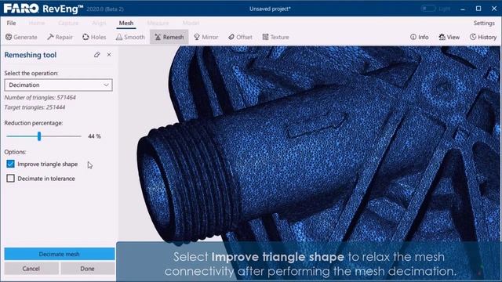Switch to the Home tab
The width and height of the screenshot is (502, 282).
pyautogui.click(x=37, y=23)
